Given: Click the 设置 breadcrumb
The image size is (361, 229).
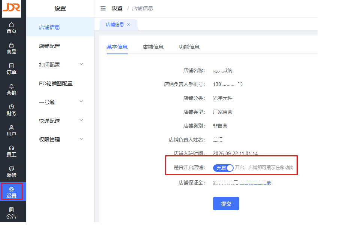Looking at the screenshot, I should [x=117, y=9].
